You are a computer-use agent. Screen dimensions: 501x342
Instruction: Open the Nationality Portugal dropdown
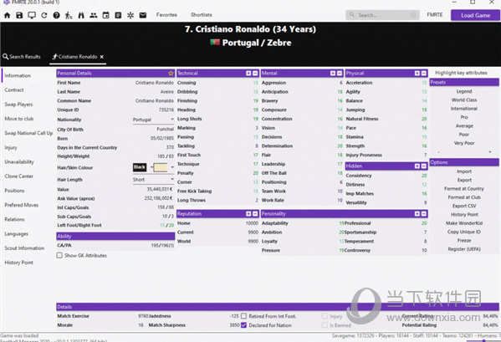coord(153,120)
